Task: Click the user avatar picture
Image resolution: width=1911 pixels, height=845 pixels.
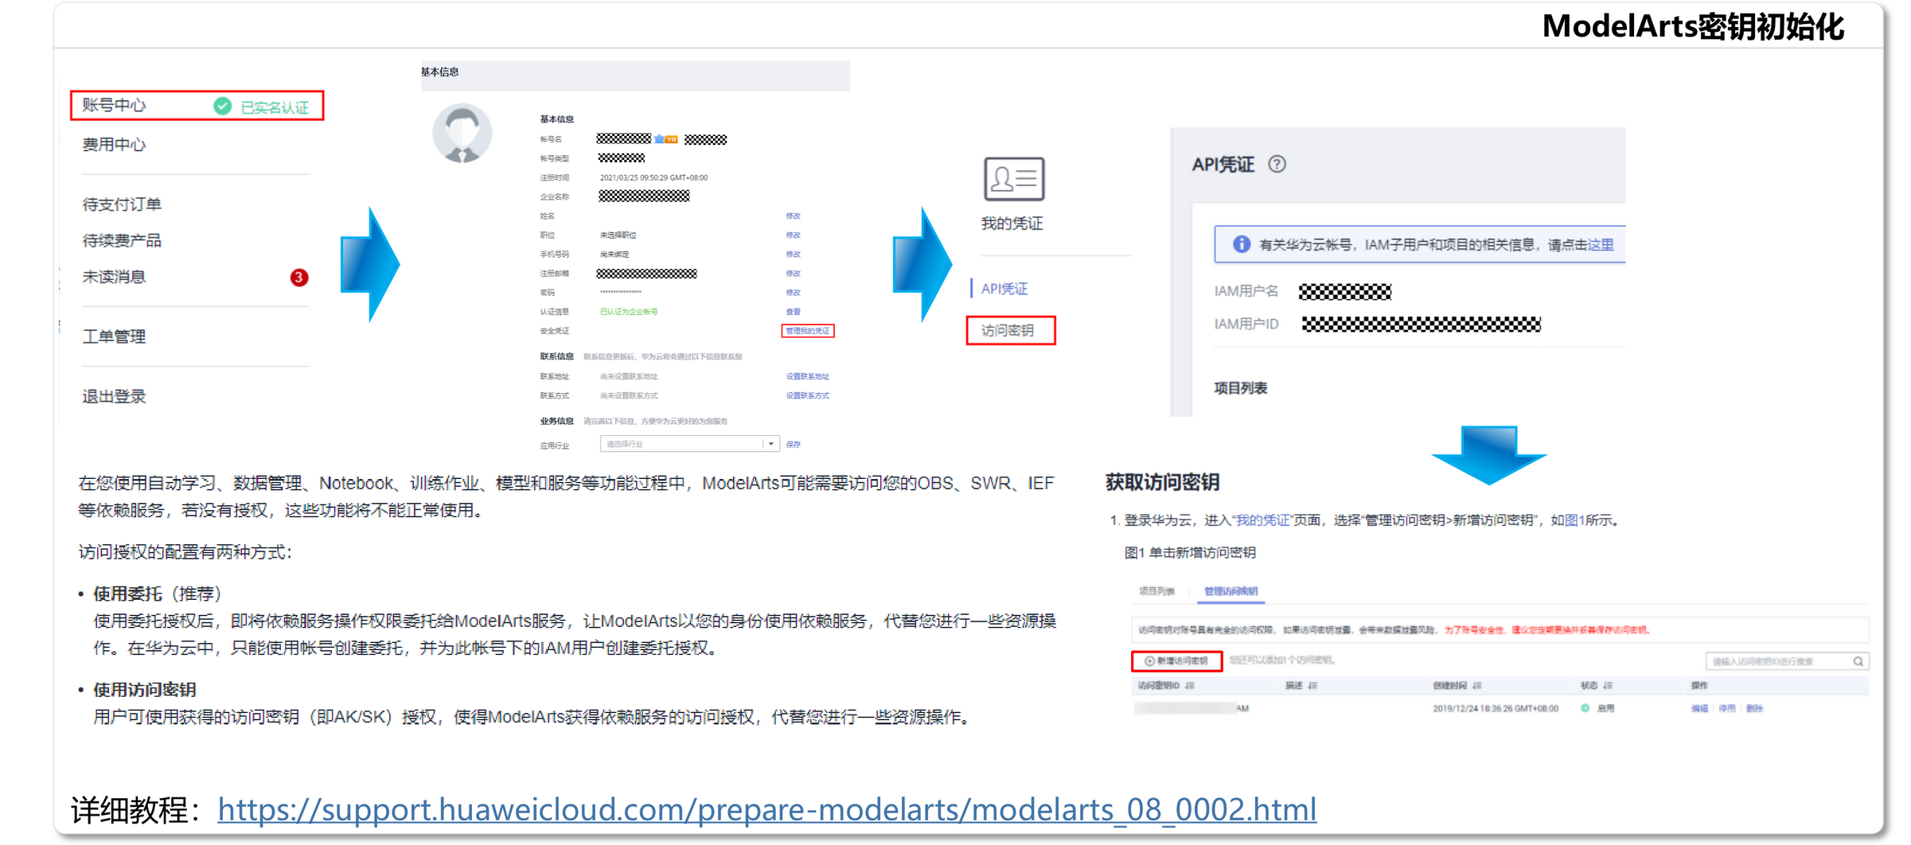Action: 462,133
